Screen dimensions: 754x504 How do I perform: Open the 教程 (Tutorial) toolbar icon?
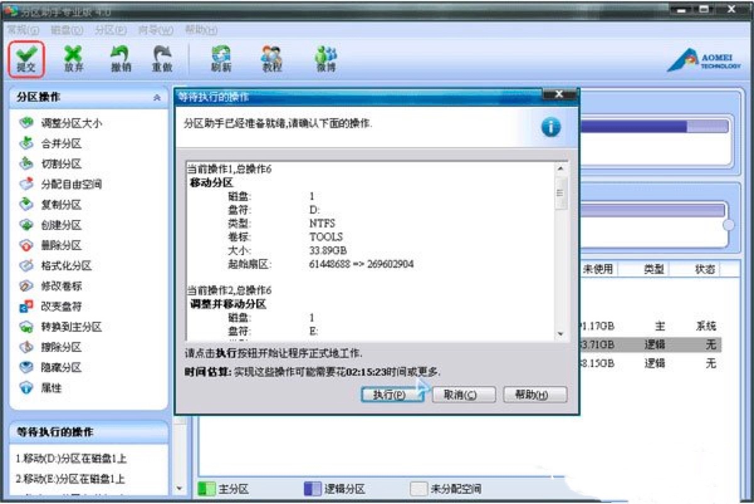[x=272, y=59]
